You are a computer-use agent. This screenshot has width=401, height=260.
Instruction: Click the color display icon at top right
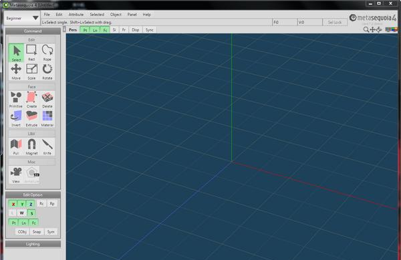pyautogui.click(x=391, y=29)
